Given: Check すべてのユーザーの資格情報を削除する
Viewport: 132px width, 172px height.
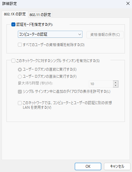Looking at the screenshot, I should [x=20, y=45].
